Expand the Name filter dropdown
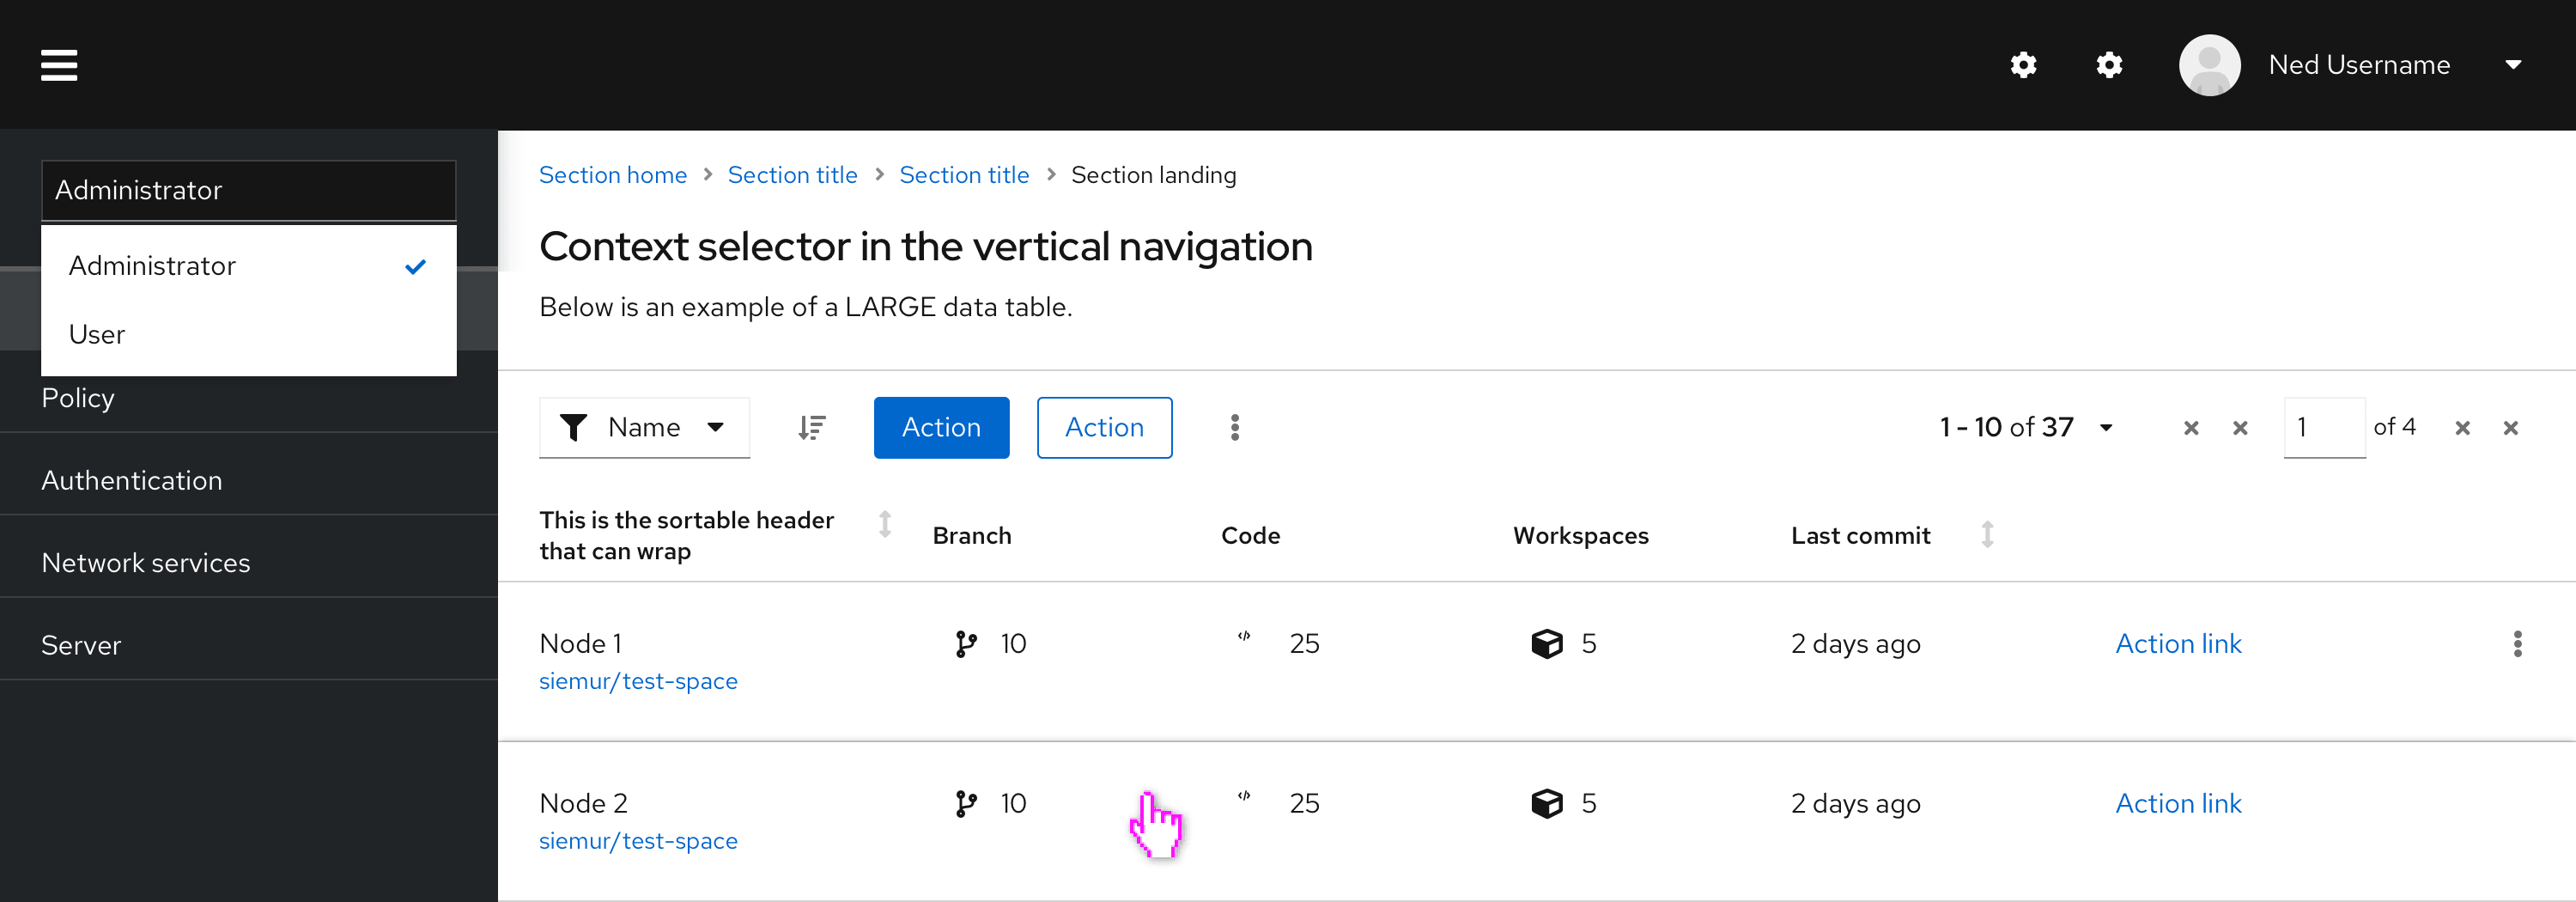The width and height of the screenshot is (2576, 902). coord(644,428)
